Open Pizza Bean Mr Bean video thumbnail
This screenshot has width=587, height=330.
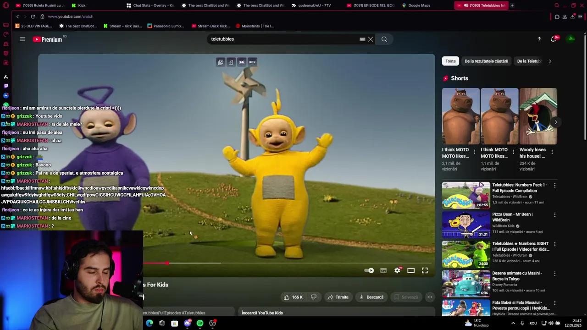click(x=466, y=225)
